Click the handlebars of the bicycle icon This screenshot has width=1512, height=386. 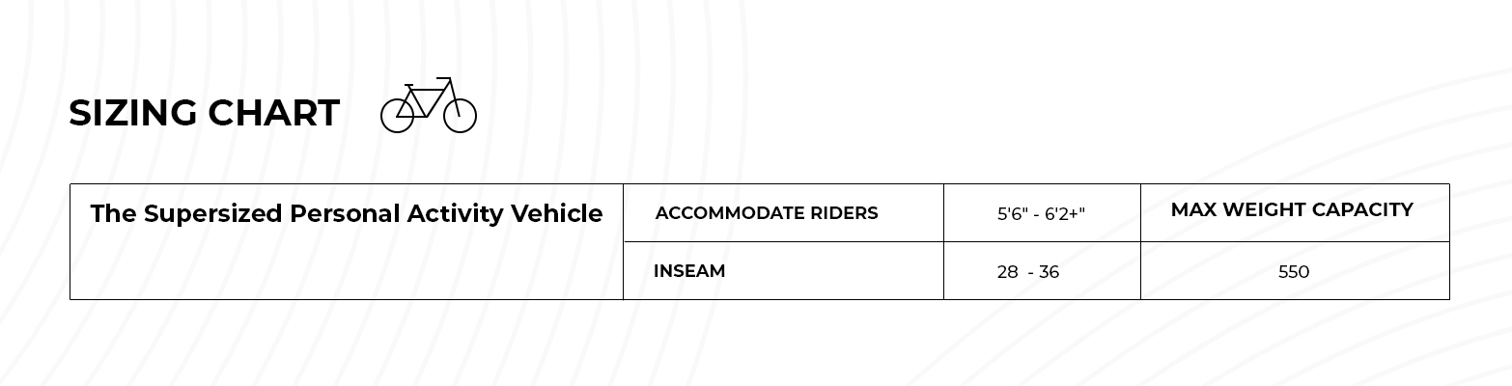coord(443,78)
